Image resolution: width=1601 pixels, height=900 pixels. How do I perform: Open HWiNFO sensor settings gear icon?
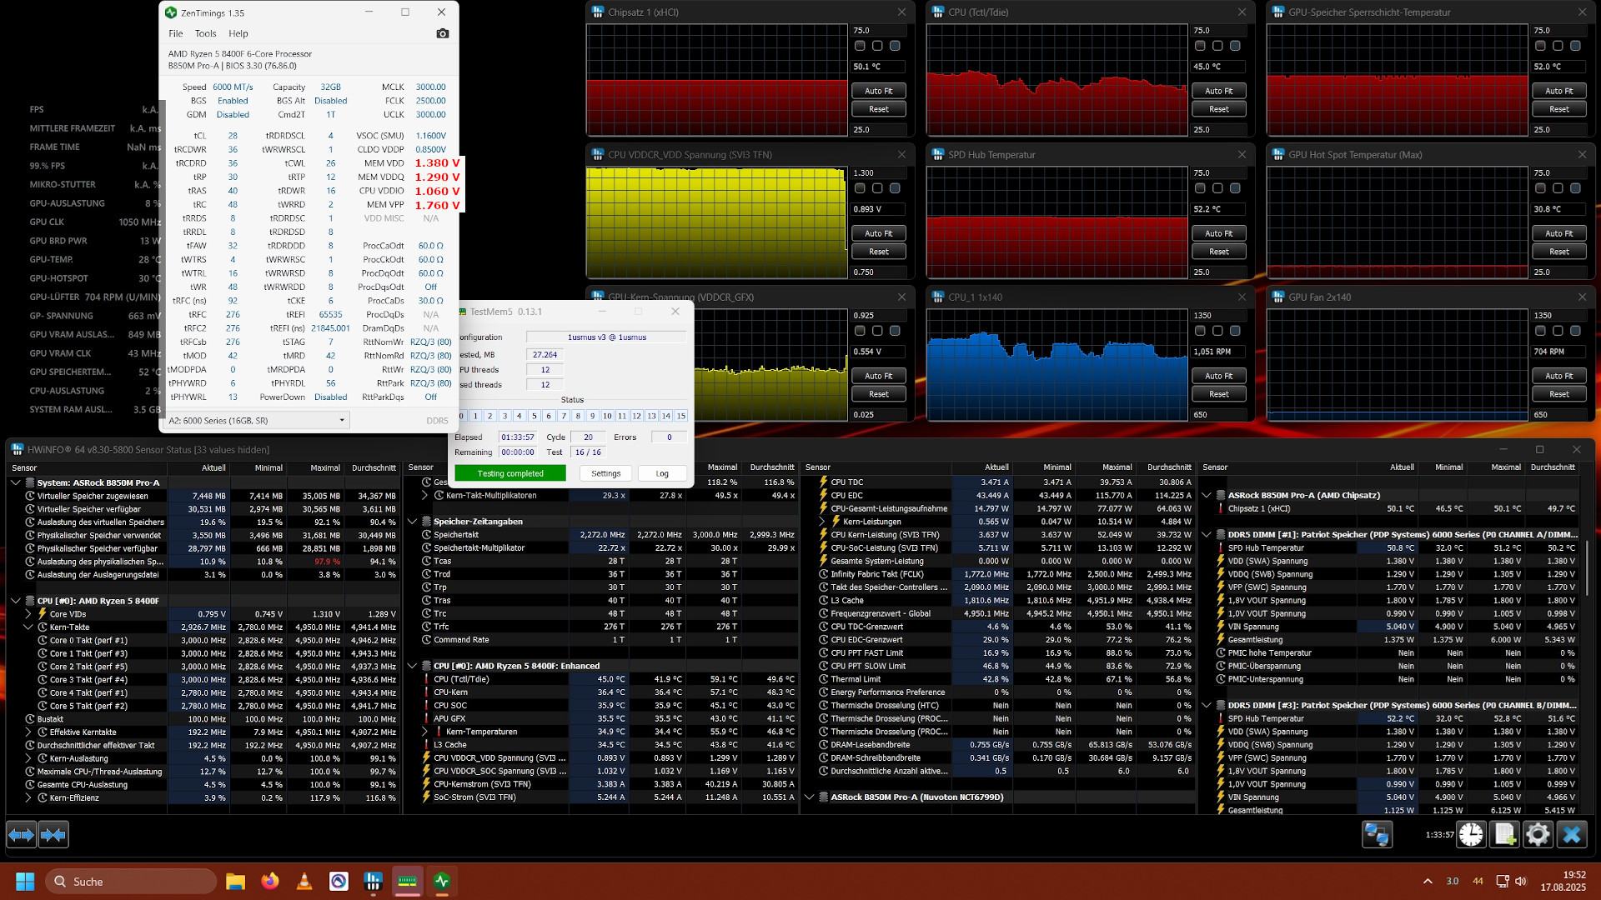click(1538, 834)
